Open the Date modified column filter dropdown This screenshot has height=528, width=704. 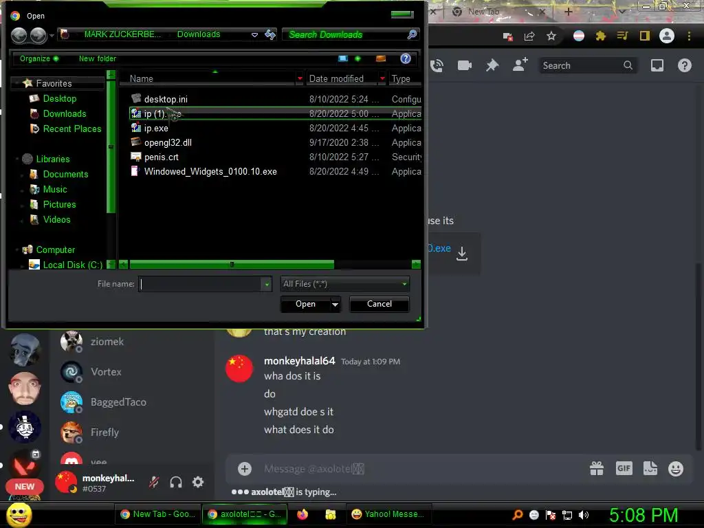coord(382,78)
